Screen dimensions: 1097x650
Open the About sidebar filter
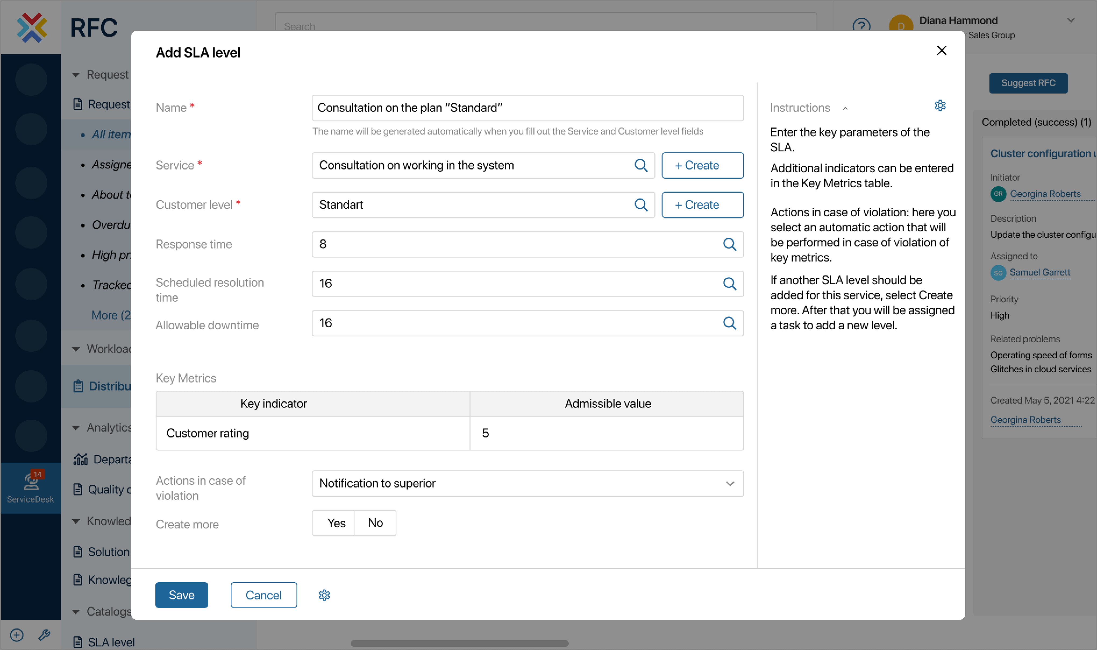point(111,195)
